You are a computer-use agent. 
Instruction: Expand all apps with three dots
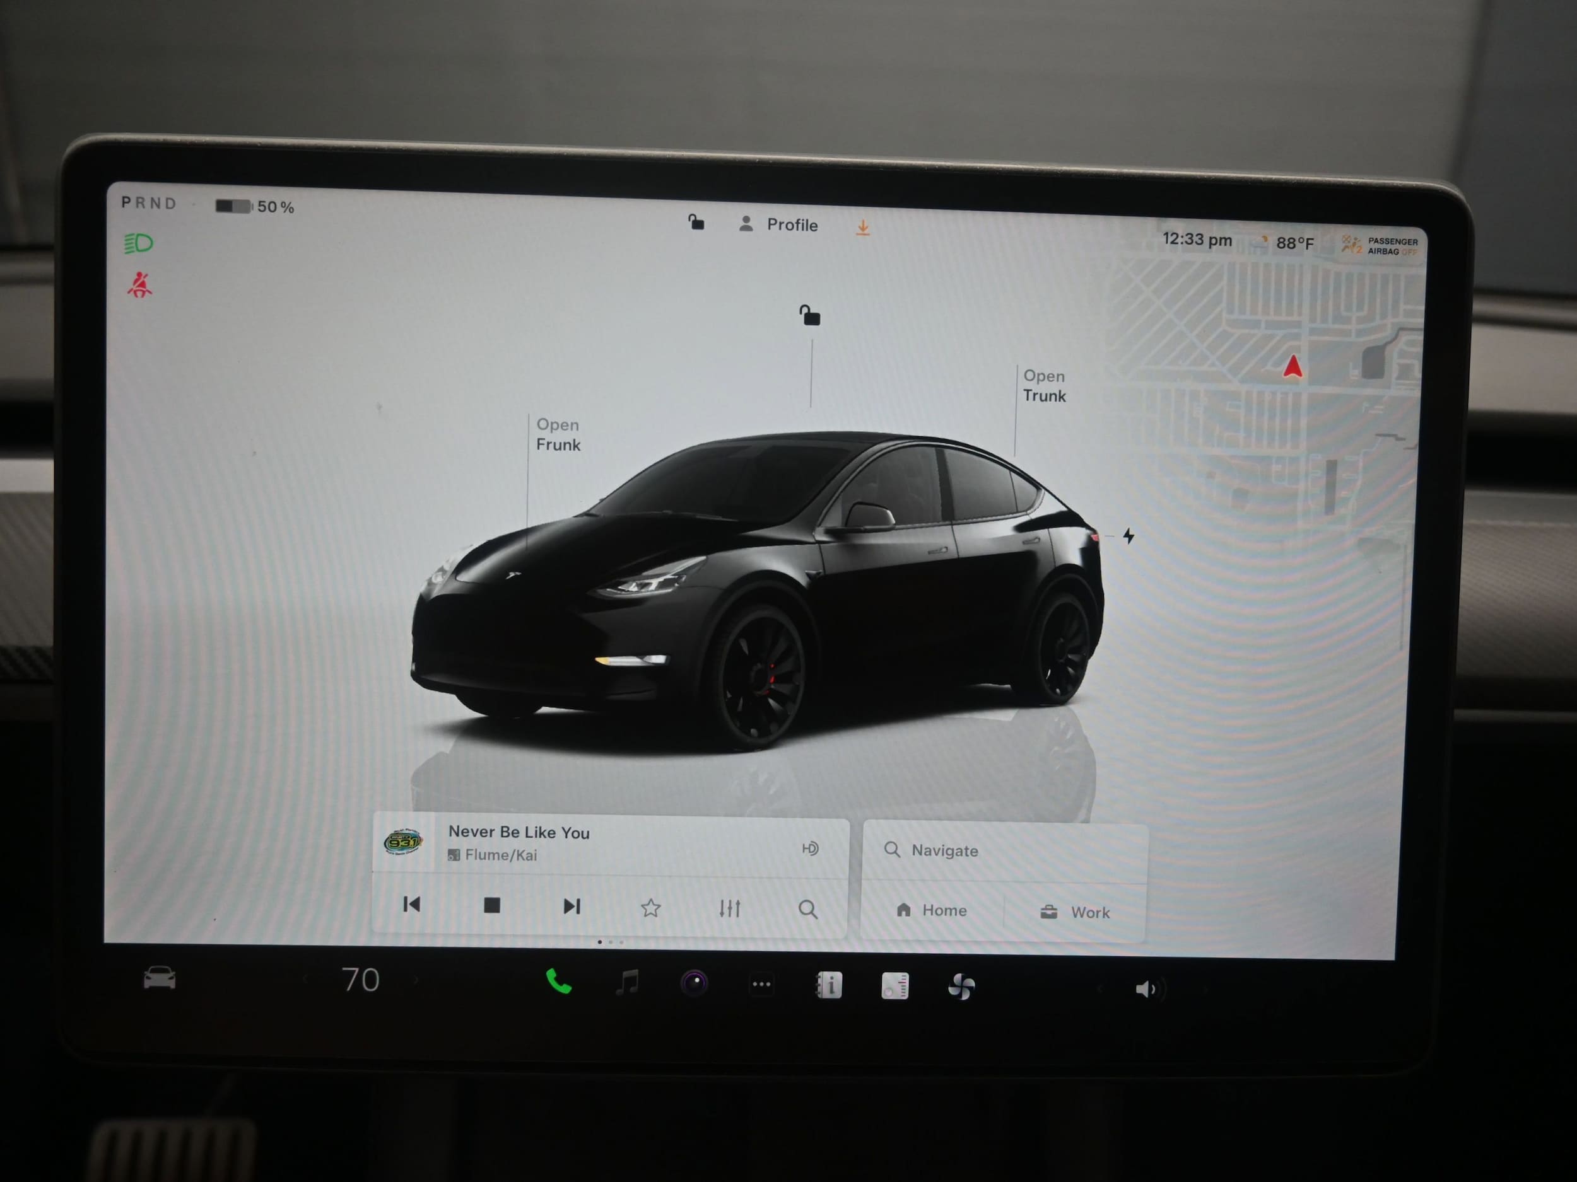tap(761, 985)
